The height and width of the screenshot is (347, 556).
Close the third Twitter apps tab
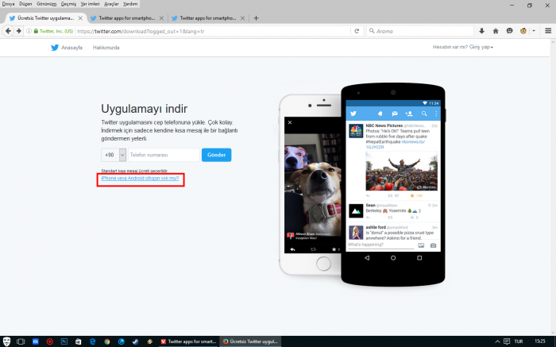(x=242, y=18)
